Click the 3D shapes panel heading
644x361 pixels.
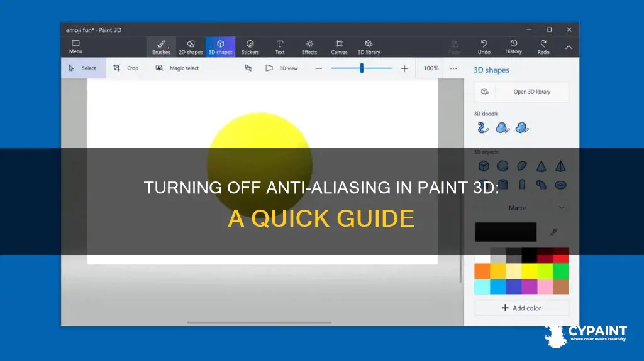tap(491, 70)
